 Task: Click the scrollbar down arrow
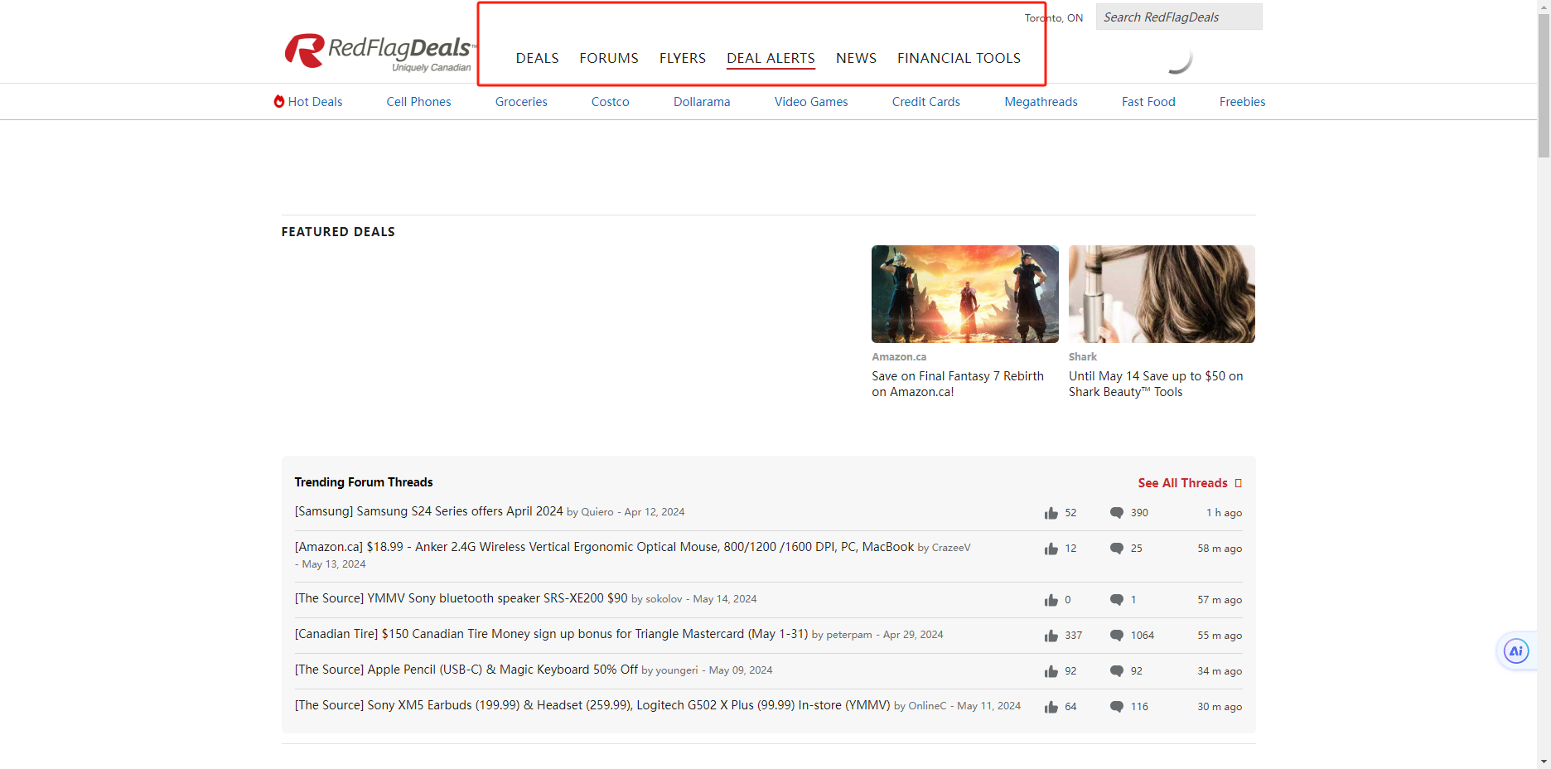[x=1544, y=762]
